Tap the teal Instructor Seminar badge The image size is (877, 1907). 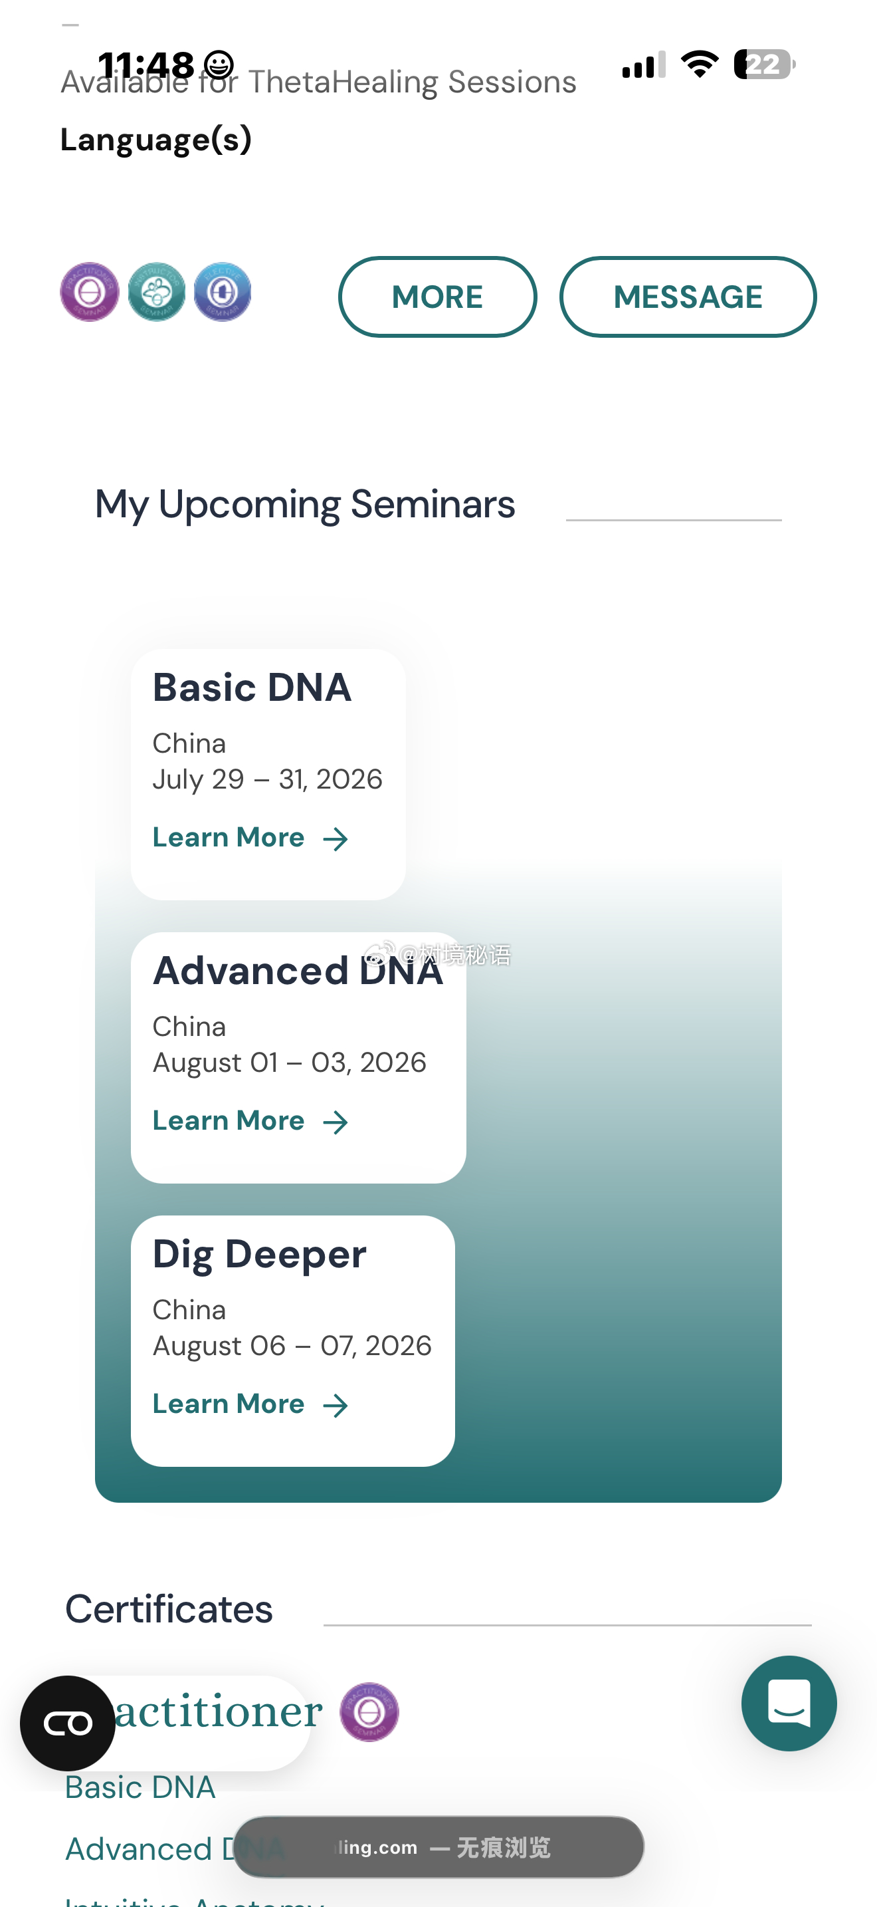click(x=156, y=292)
